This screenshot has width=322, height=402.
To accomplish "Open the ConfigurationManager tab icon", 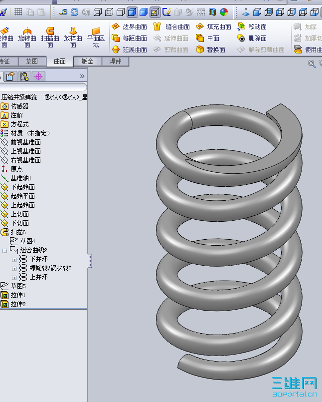I will click(24, 76).
